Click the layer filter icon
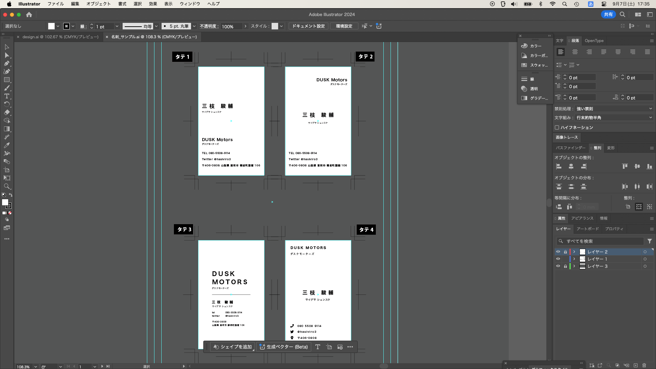This screenshot has height=369, width=656. coord(650,241)
